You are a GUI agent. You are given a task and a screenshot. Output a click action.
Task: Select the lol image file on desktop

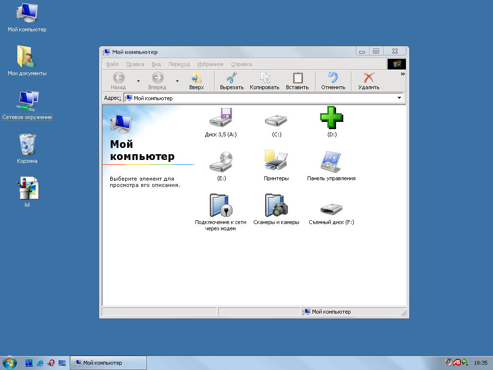(x=27, y=192)
